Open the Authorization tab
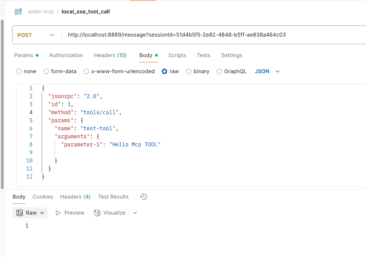 66,55
